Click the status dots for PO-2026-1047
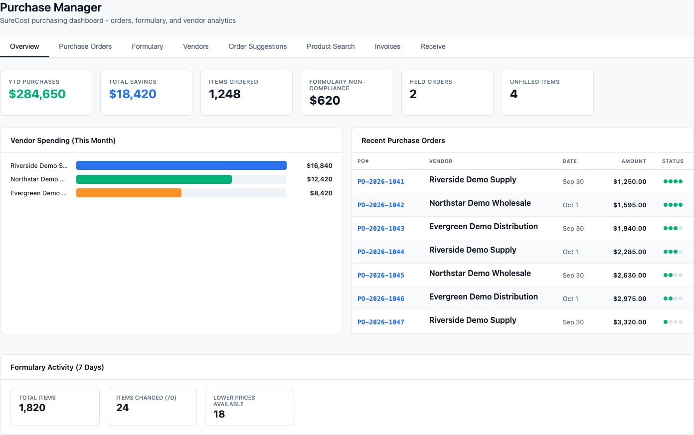The width and height of the screenshot is (694, 435). coord(673,322)
